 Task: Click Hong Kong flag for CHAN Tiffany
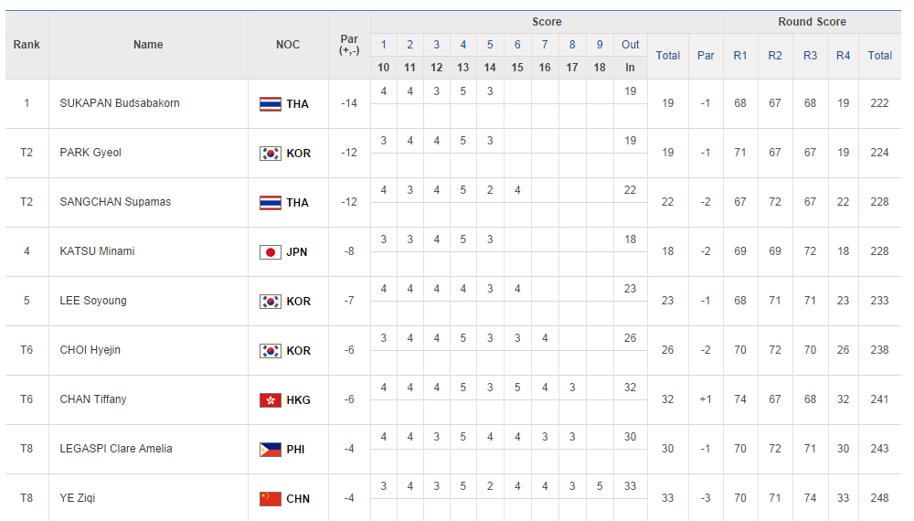point(270,400)
